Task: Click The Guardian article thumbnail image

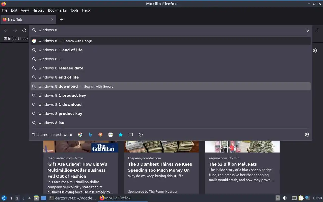Action: click(81, 146)
